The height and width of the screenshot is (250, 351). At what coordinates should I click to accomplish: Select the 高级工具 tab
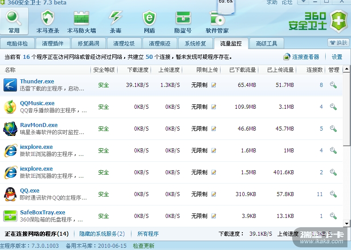coord(266,44)
